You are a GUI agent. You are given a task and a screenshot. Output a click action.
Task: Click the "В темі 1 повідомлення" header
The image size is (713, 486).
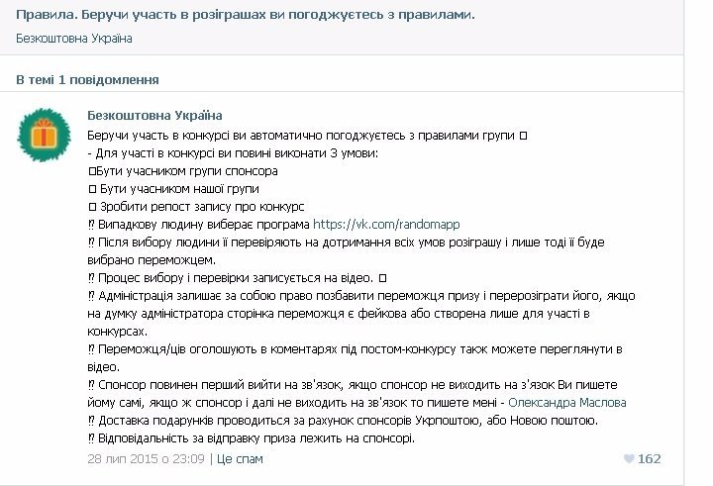[88, 79]
